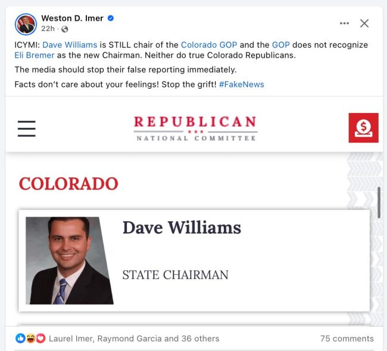
Task: Click the blue Like reaction icon
Action: click(x=20, y=338)
